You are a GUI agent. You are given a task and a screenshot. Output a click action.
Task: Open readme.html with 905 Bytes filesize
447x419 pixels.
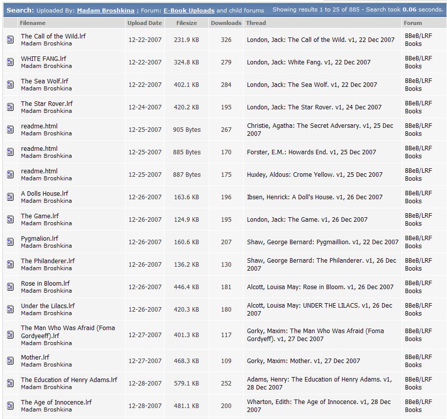click(x=39, y=126)
